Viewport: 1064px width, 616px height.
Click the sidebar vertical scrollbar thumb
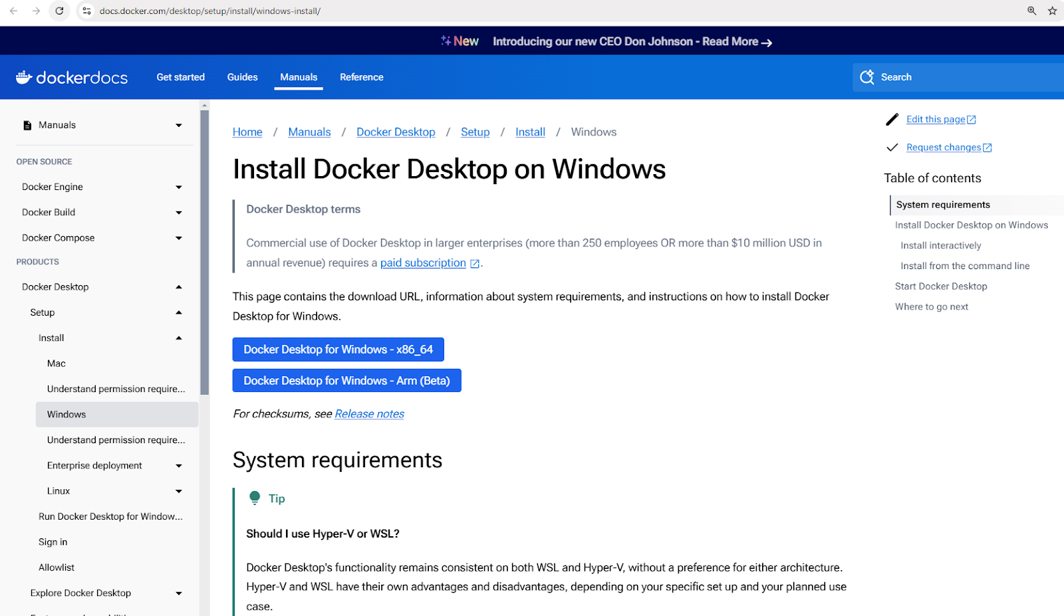[x=204, y=253]
